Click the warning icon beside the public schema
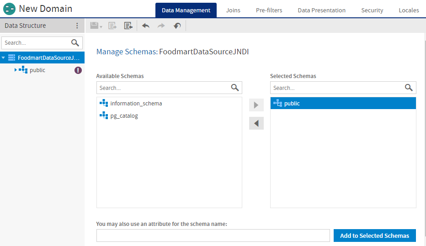This screenshot has width=426, height=246. coord(78,70)
